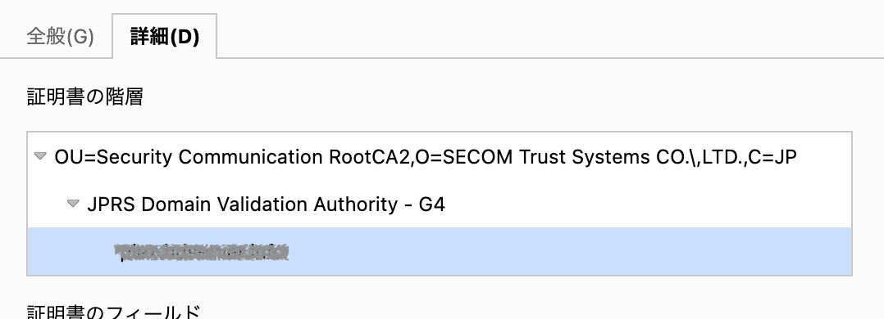884x319 pixels.
Task: Click blank space right of JPRS row
Action: pyautogui.click(x=649, y=204)
